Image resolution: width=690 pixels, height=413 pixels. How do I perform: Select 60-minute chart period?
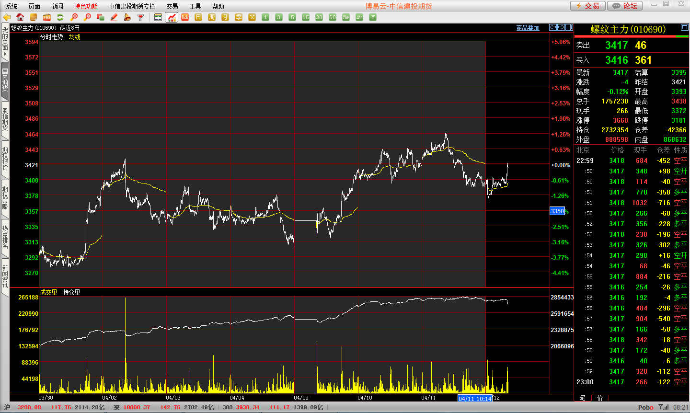pos(333,17)
